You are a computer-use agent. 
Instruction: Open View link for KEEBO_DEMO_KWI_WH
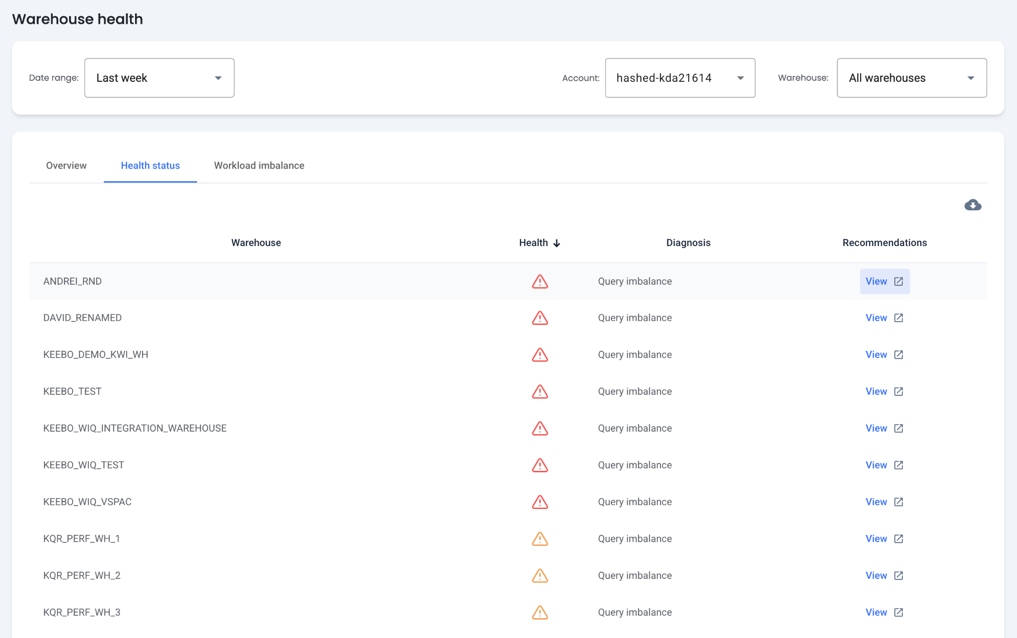(x=876, y=355)
